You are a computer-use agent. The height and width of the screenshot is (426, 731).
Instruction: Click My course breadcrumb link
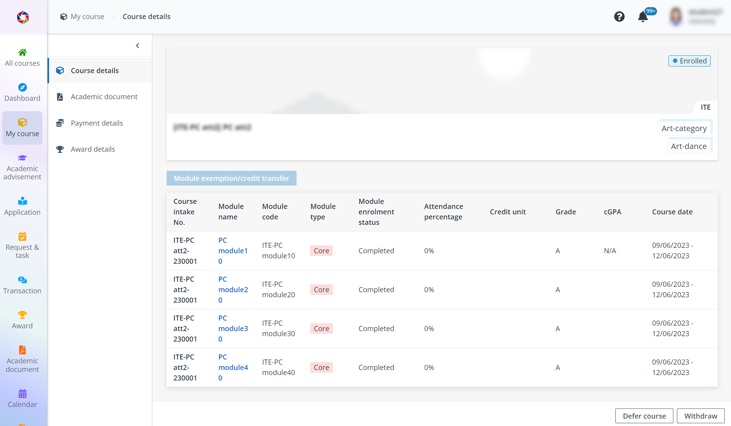click(87, 17)
